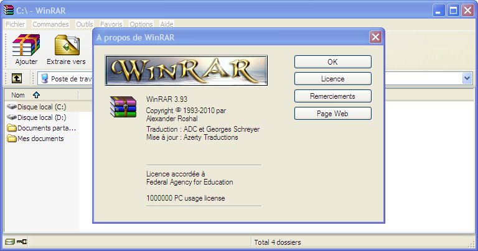Viewport: 478px width, 251px height.
Task: Click the WinRAR app icon in title bar
Action: pyautogui.click(x=8, y=10)
